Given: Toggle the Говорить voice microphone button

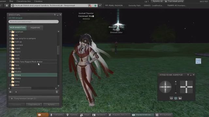Looking at the screenshot, I should [x=57, y=115].
